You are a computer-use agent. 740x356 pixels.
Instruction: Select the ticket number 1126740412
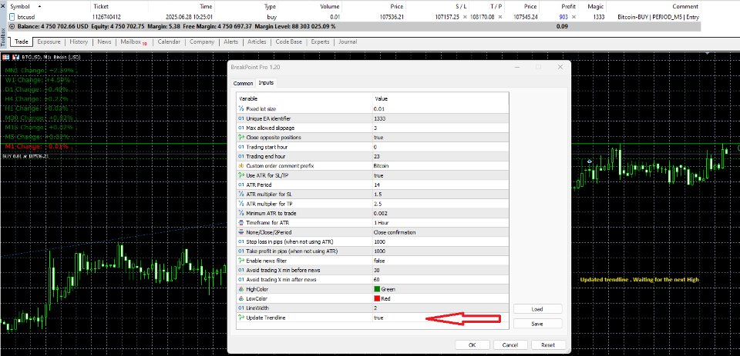(x=106, y=17)
